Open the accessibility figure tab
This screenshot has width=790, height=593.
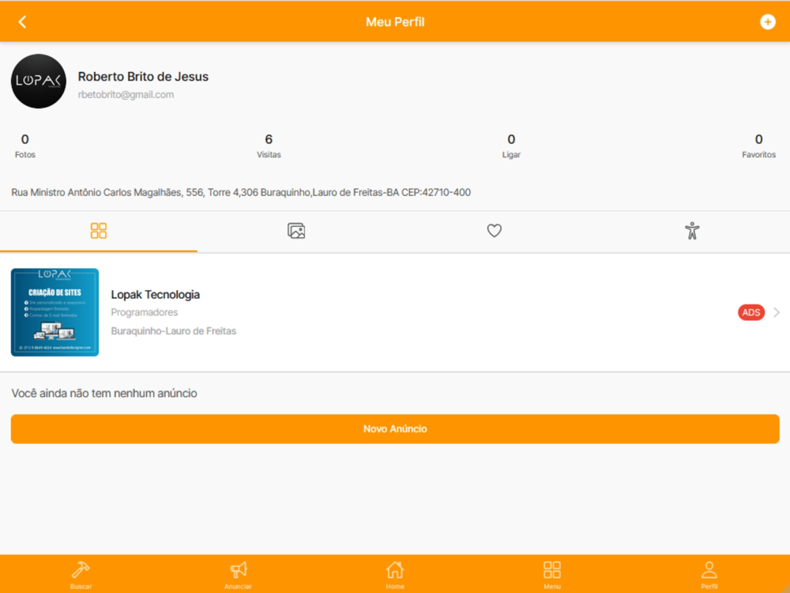(x=692, y=230)
